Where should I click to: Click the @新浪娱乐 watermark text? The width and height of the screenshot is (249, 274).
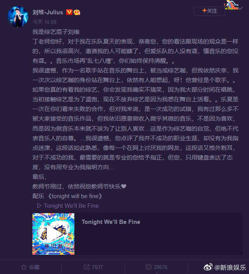pyautogui.click(x=230, y=267)
